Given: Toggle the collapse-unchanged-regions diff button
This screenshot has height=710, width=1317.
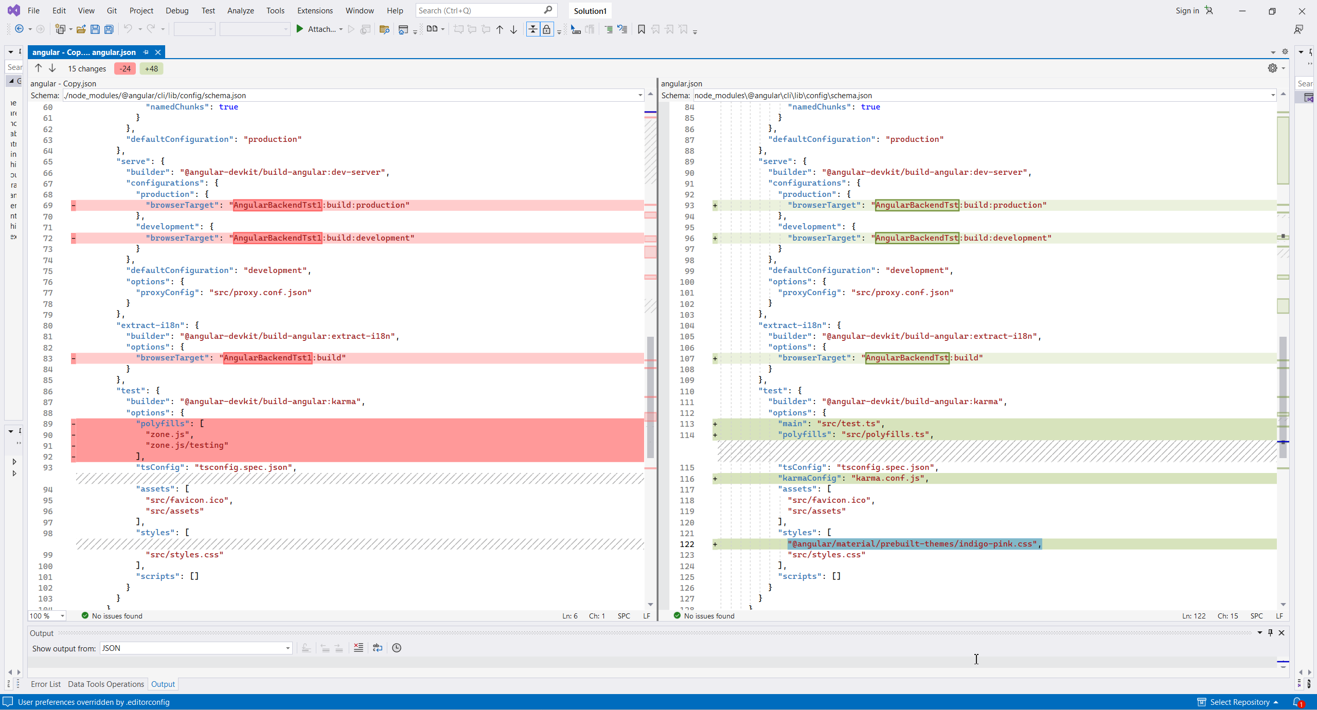Looking at the screenshot, I should click(533, 29).
